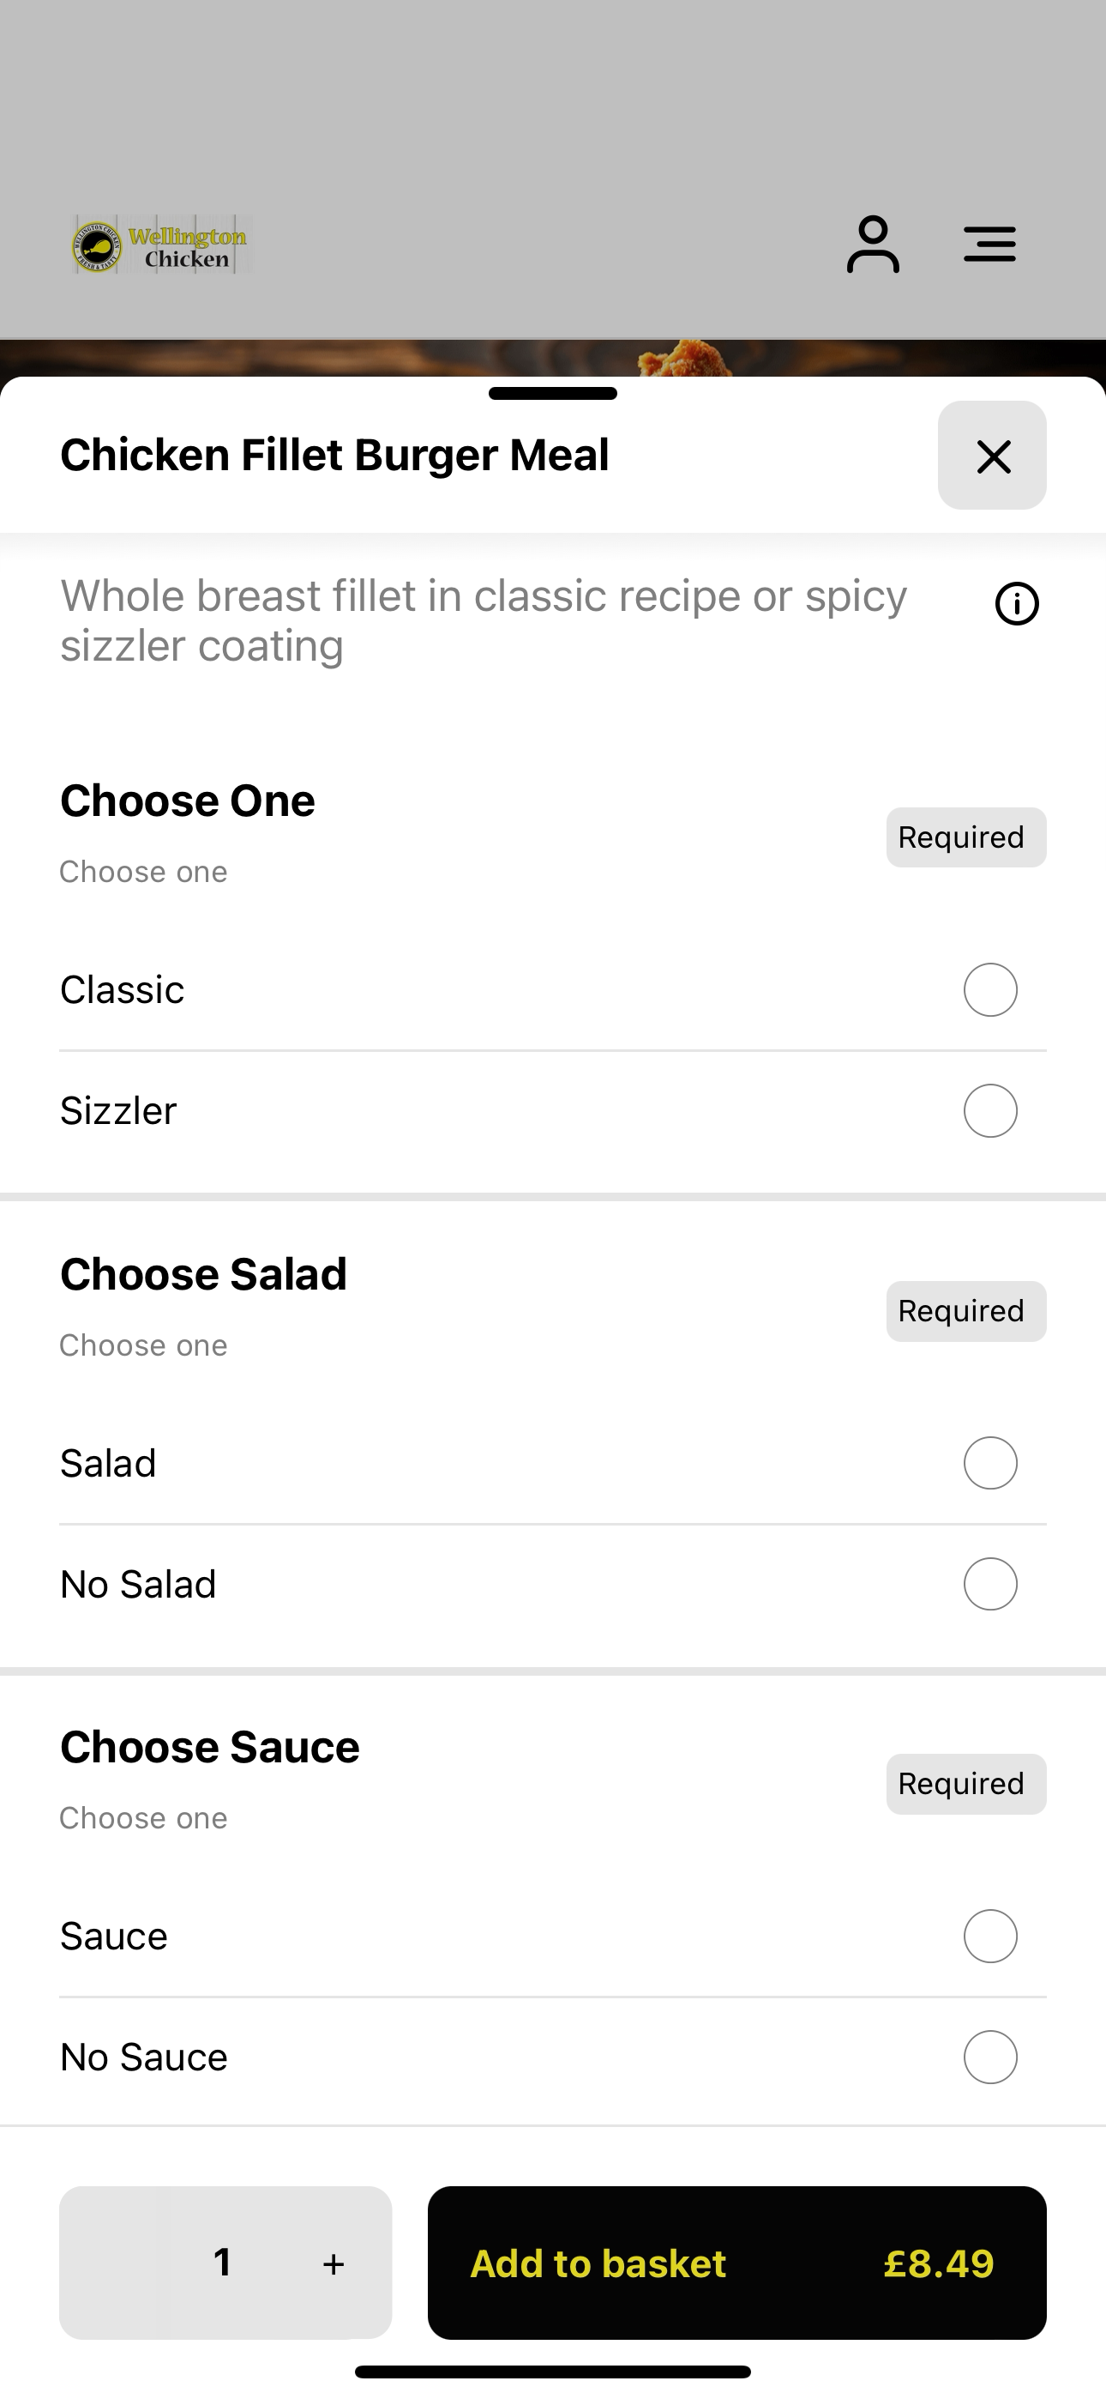Select the Classic radio option

[x=990, y=990]
